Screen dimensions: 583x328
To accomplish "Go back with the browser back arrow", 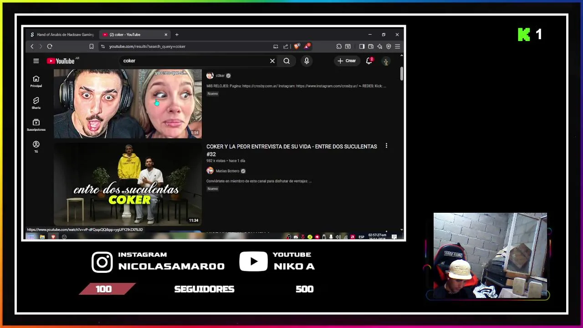I will coord(32,46).
